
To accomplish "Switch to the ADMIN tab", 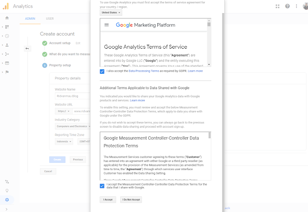I will [30, 18].
